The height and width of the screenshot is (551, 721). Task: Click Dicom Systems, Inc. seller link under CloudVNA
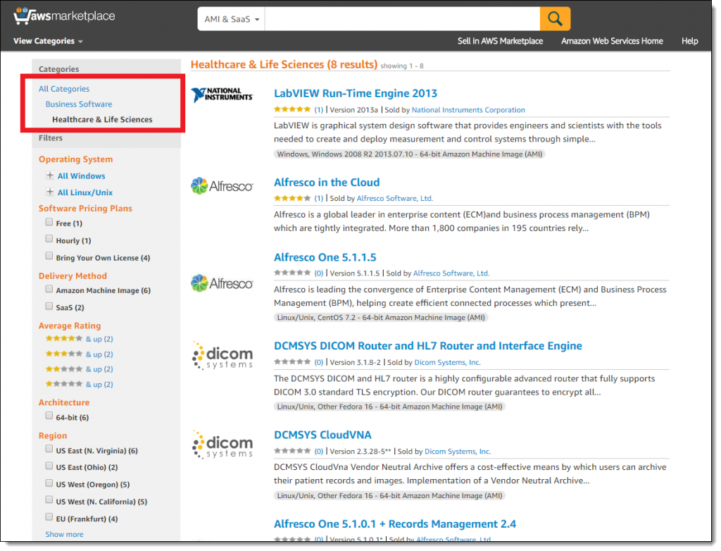coord(457,452)
